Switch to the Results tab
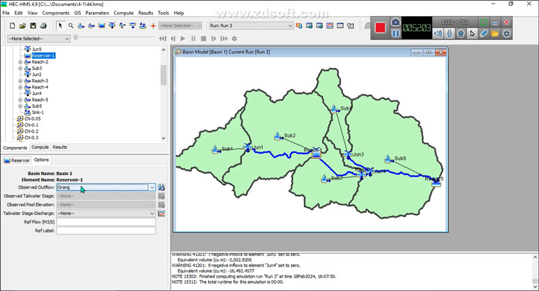The height and width of the screenshot is (291, 539). (x=60, y=147)
